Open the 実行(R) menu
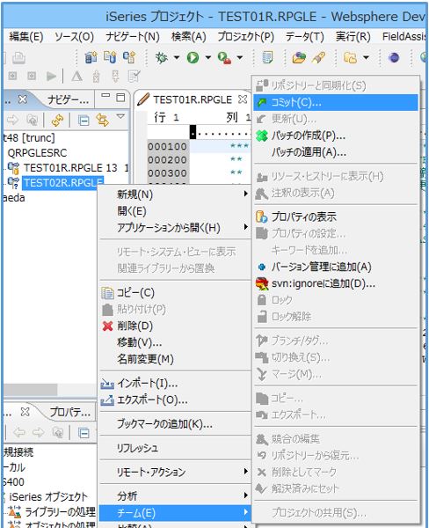This screenshot has height=528, width=429. coord(353,36)
